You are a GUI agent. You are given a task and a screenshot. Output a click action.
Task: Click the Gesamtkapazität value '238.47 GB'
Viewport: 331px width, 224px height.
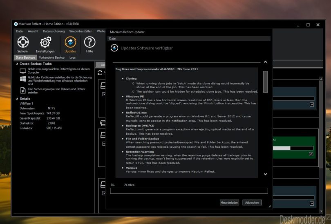click(53, 118)
